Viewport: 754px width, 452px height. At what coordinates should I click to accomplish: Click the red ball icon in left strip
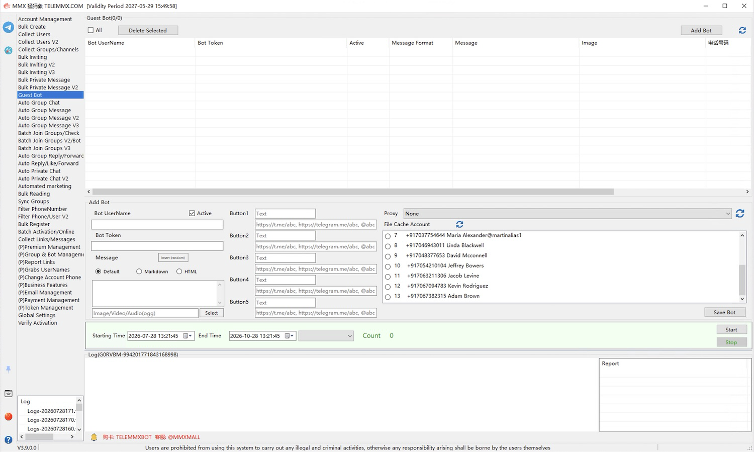tap(8, 416)
